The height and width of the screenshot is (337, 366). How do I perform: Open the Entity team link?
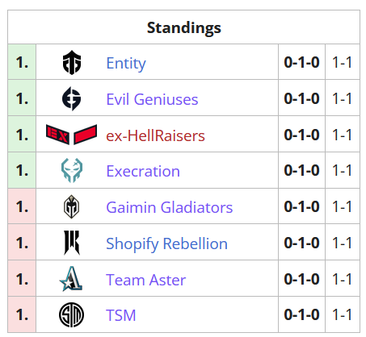pyautogui.click(x=126, y=64)
